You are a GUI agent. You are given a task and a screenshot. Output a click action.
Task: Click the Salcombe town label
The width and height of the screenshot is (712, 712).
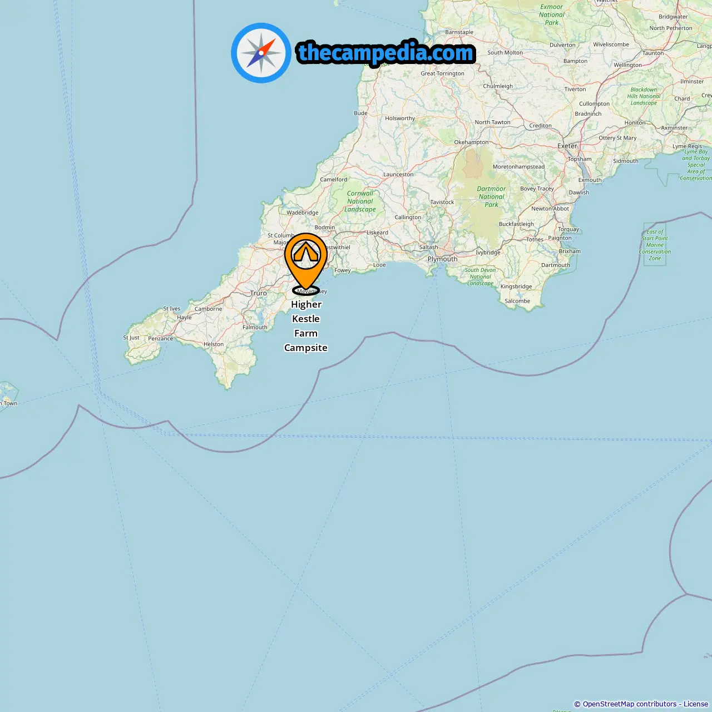(x=517, y=301)
